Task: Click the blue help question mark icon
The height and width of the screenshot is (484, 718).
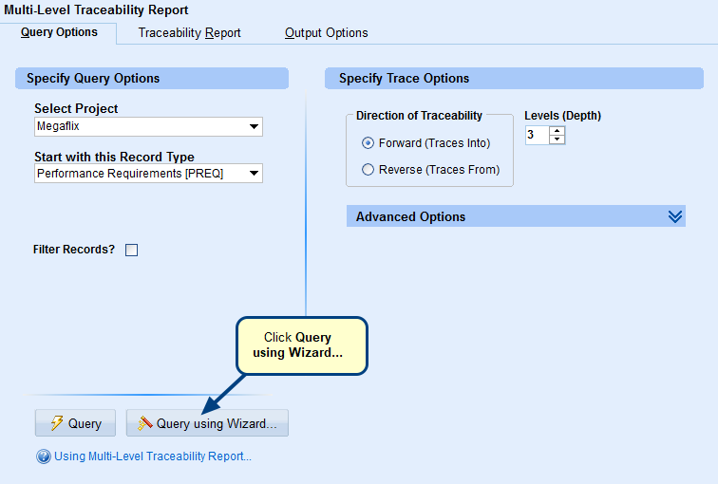Action: point(43,456)
